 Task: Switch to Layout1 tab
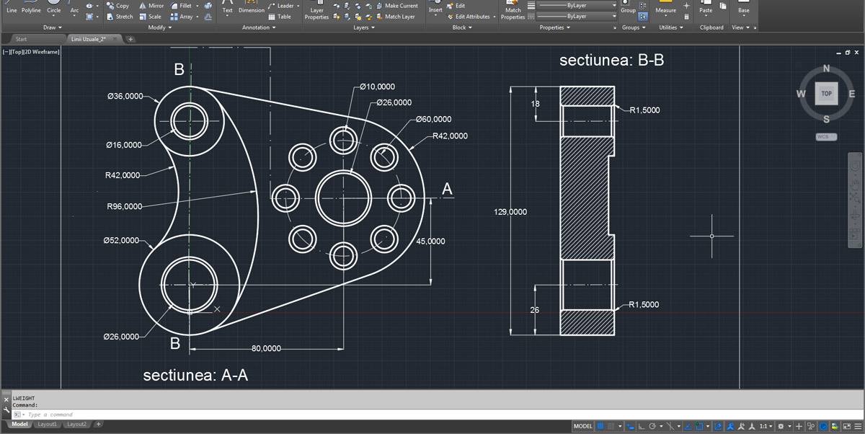tap(48, 424)
